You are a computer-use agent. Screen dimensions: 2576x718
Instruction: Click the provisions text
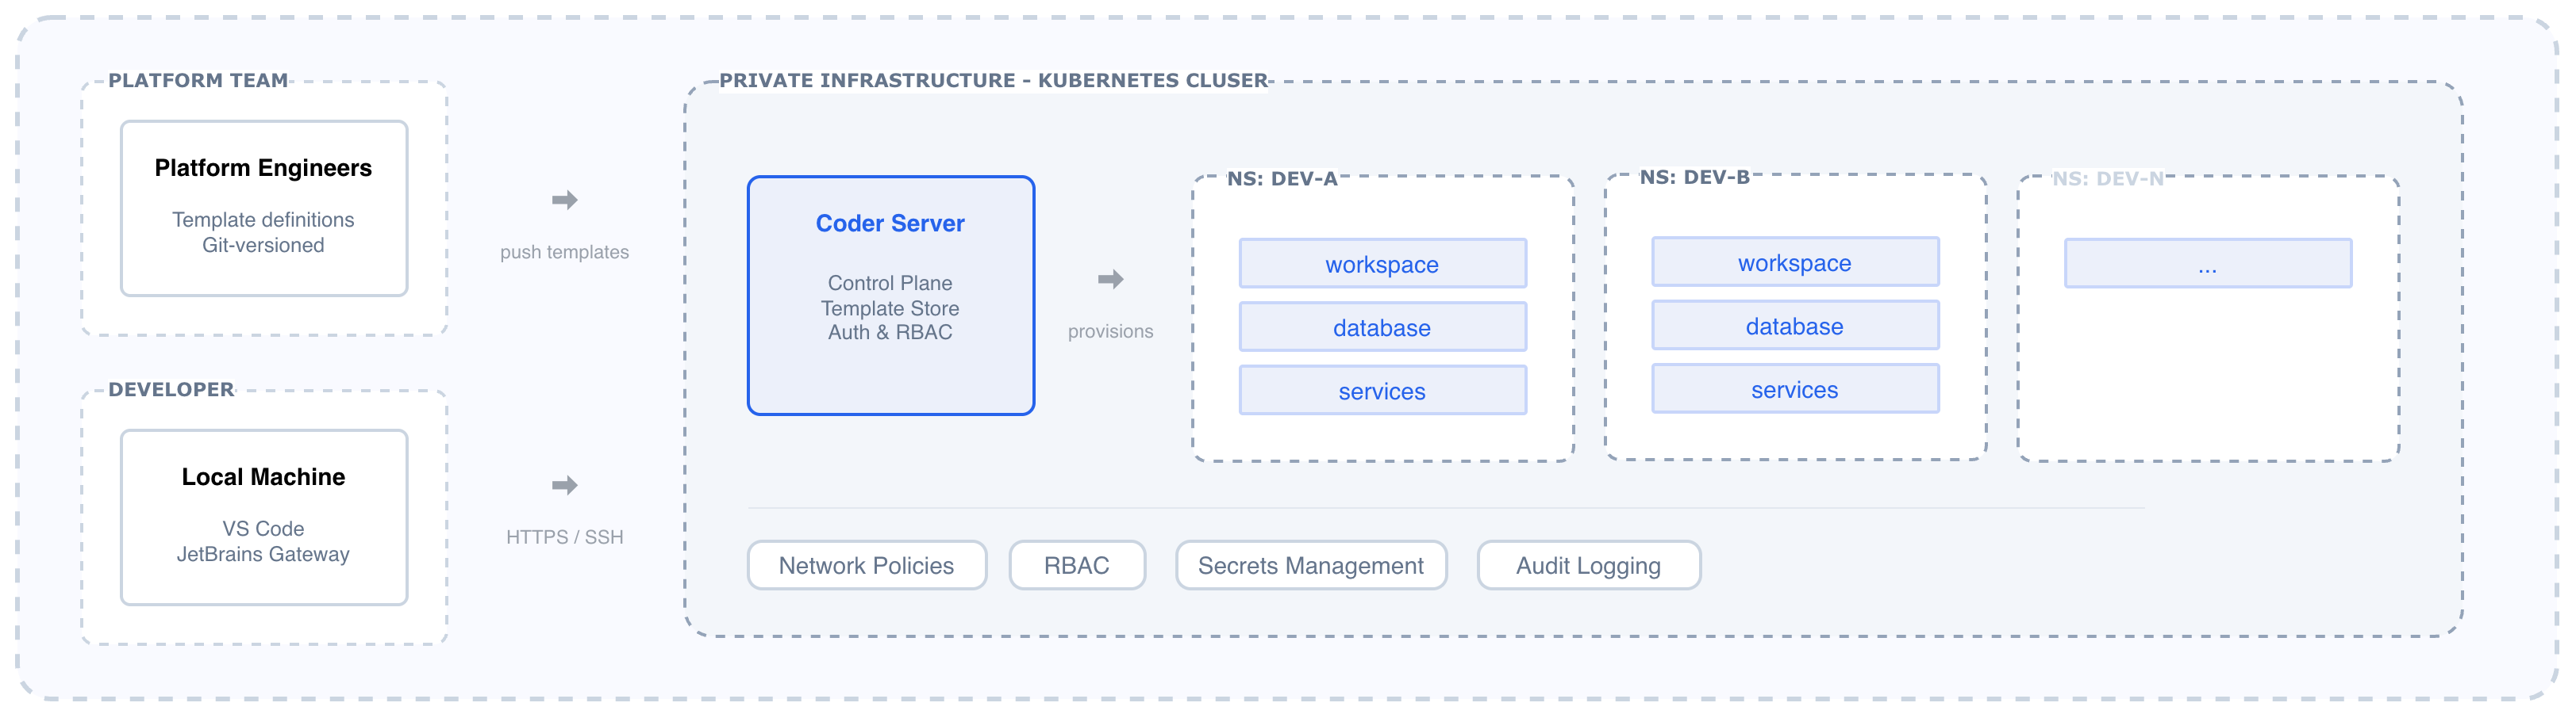pyautogui.click(x=1110, y=331)
